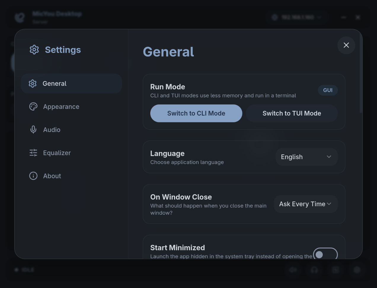Open the General settings tab
This screenshot has height=288, width=377.
click(71, 84)
